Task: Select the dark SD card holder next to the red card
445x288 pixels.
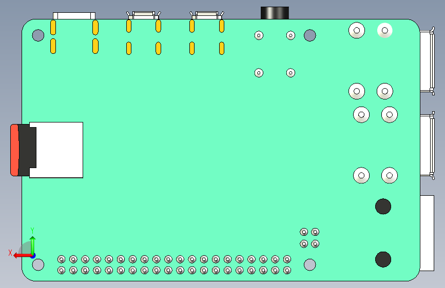Action: pyautogui.click(x=27, y=150)
